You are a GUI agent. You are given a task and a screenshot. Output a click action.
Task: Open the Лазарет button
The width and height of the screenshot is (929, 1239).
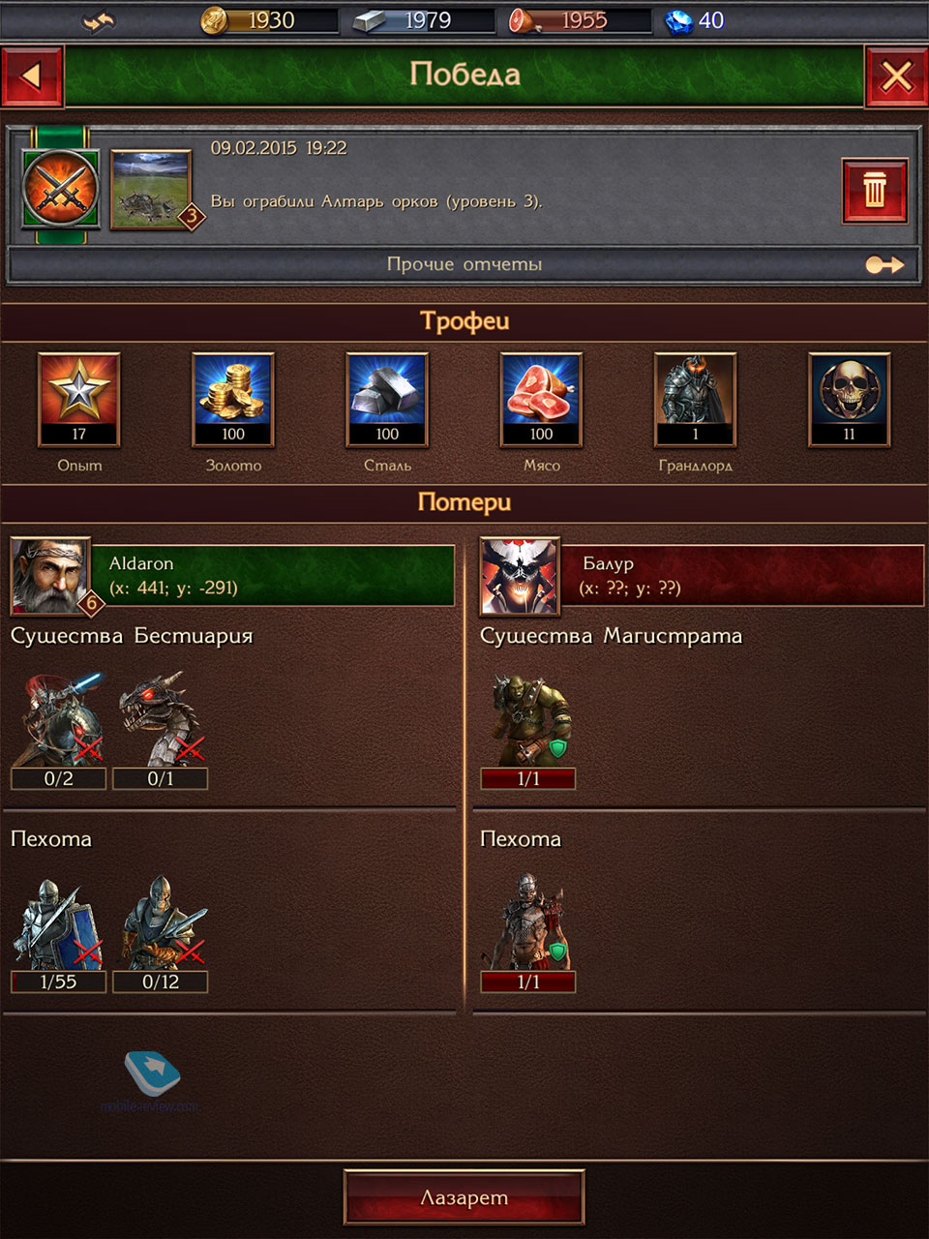point(464,1197)
